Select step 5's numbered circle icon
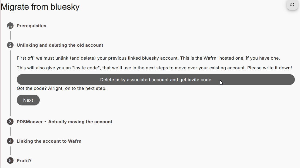Viewport: 300px width, 168px height. click(10, 160)
